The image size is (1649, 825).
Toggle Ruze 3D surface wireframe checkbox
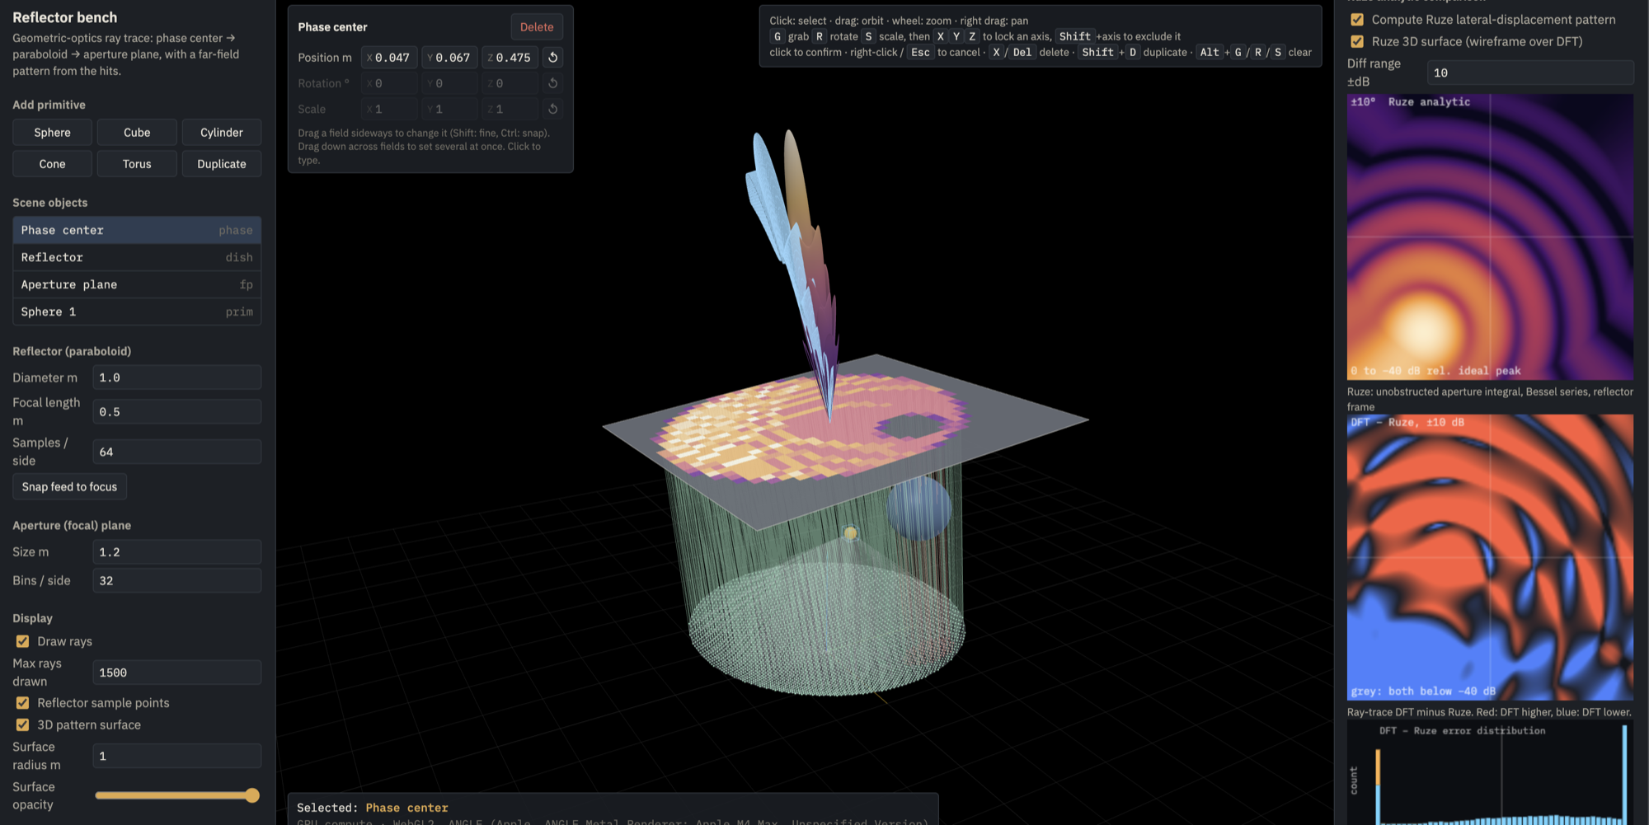(1357, 41)
